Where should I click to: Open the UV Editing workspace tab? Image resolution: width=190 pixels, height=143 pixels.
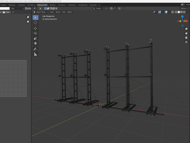(31, 5)
